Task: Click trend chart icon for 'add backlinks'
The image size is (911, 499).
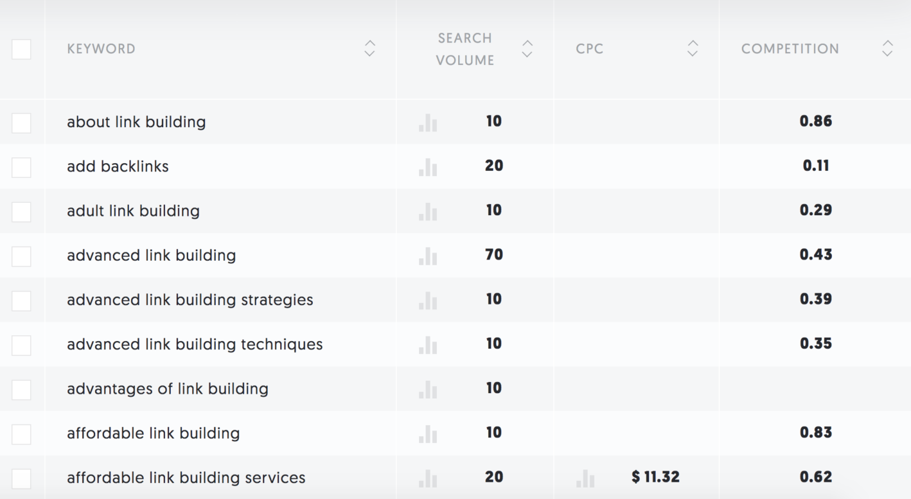Action: (428, 167)
